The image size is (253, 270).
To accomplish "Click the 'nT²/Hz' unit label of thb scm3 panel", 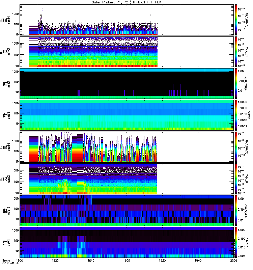I will pyautogui.click(x=247, y=52).
